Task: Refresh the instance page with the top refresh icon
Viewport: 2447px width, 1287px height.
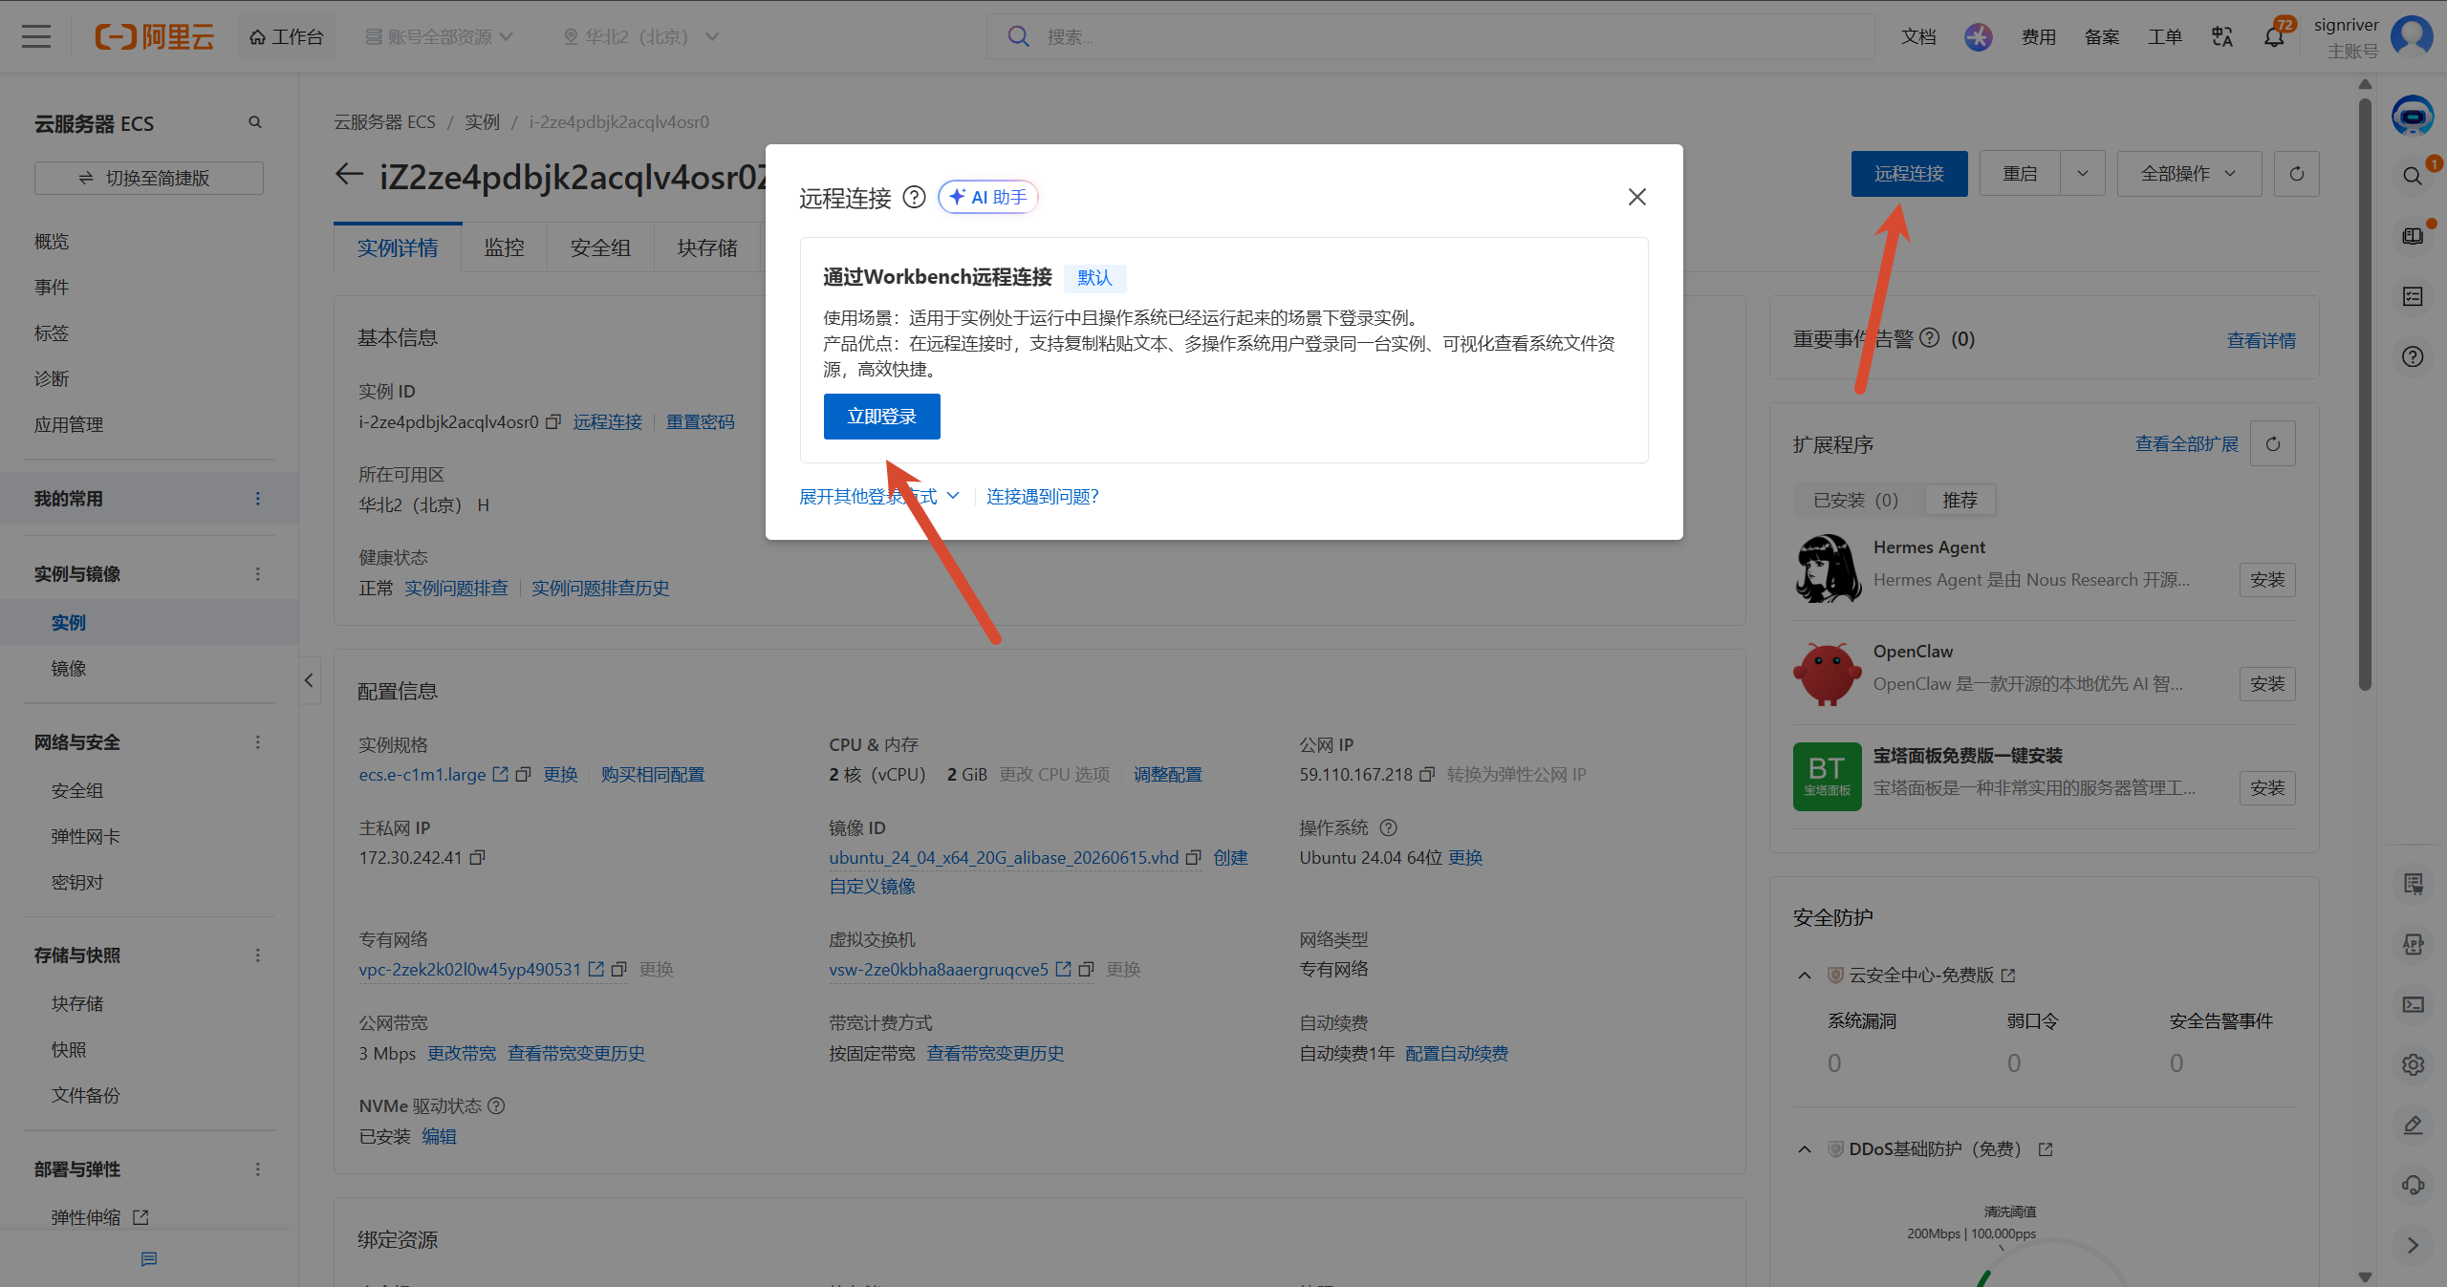Action: 2296,174
